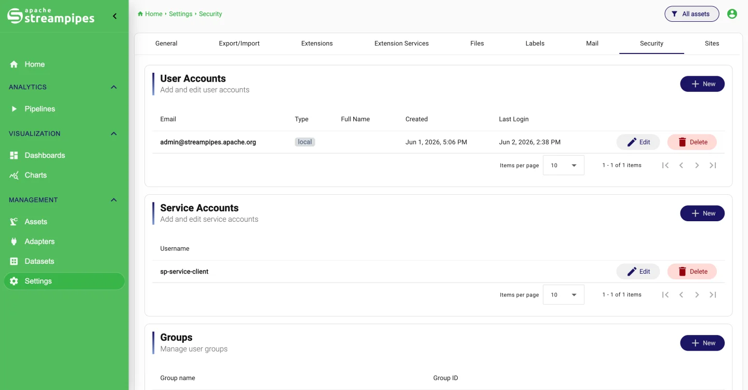This screenshot has height=390, width=748.
Task: Open the All assets filter
Action: coord(692,14)
